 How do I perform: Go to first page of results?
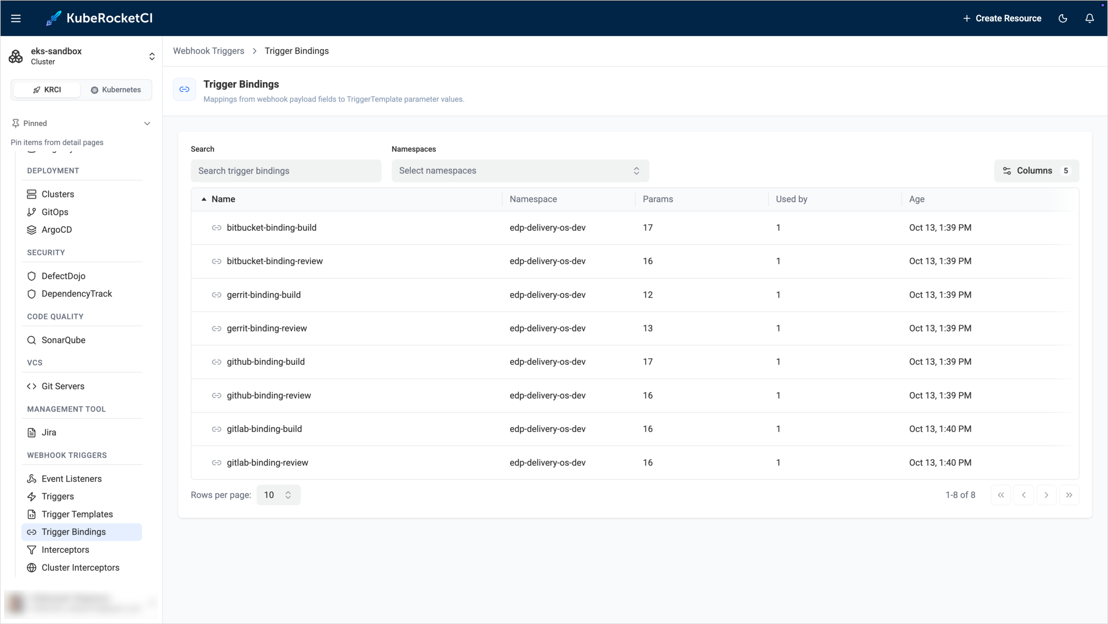pos(1001,495)
